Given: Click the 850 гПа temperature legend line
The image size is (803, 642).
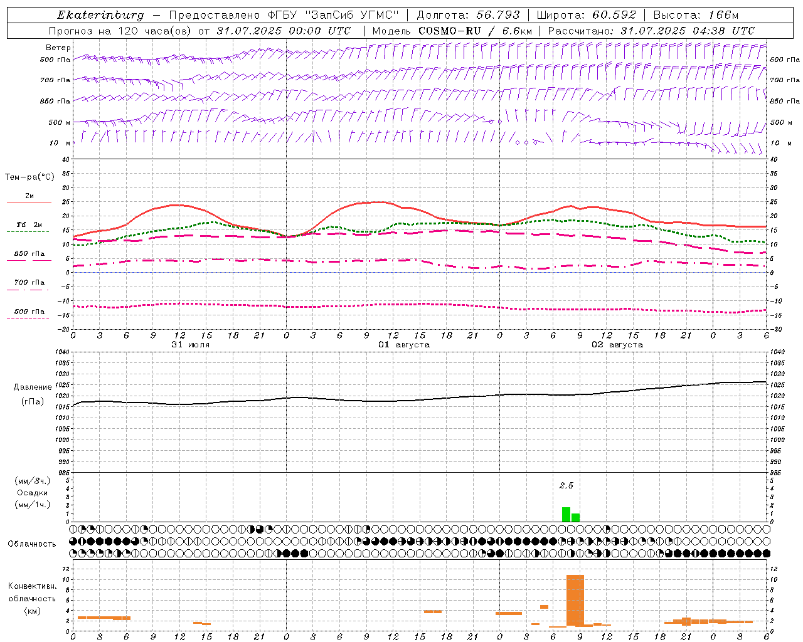Looking at the screenshot, I should (x=28, y=261).
